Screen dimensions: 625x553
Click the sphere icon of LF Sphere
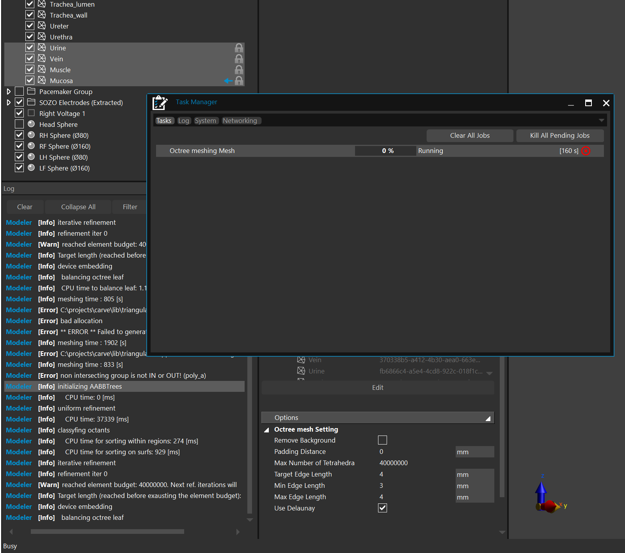31,168
